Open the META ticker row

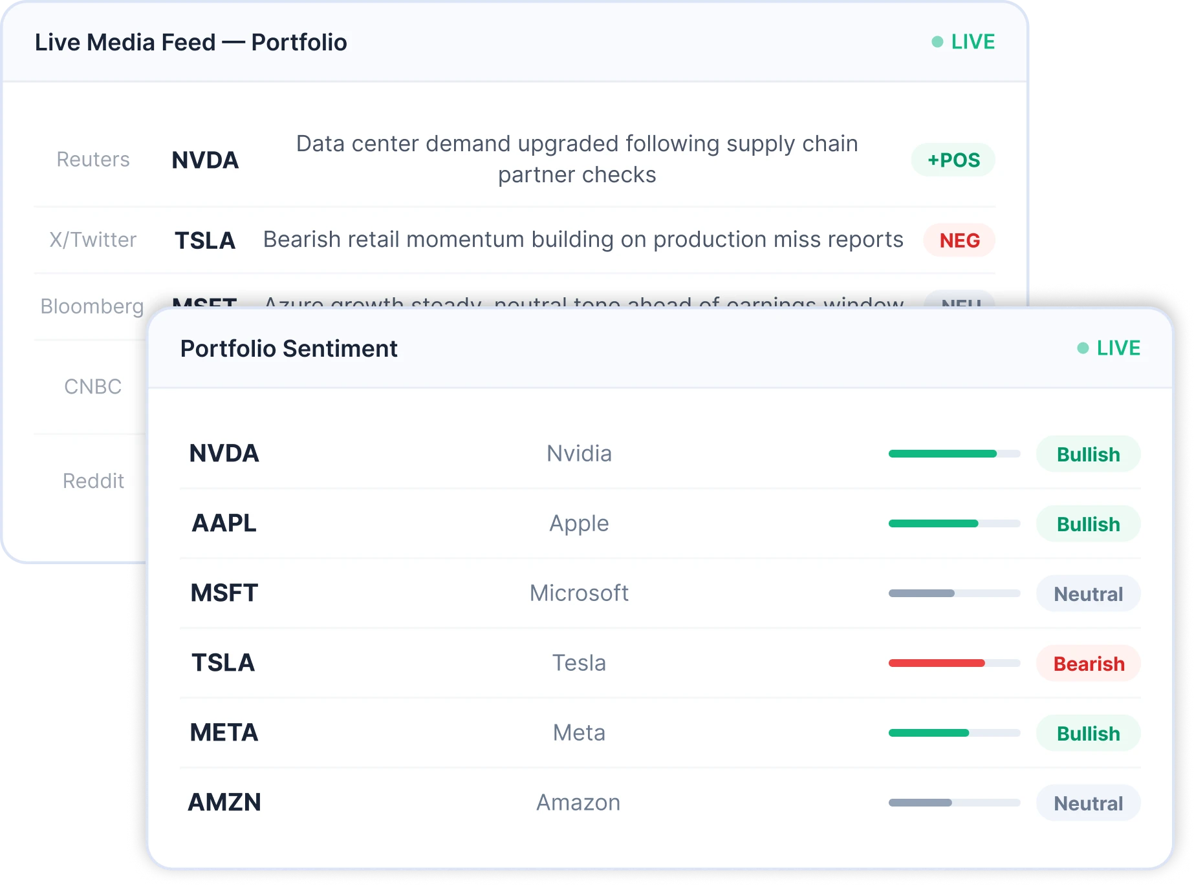pos(224,732)
